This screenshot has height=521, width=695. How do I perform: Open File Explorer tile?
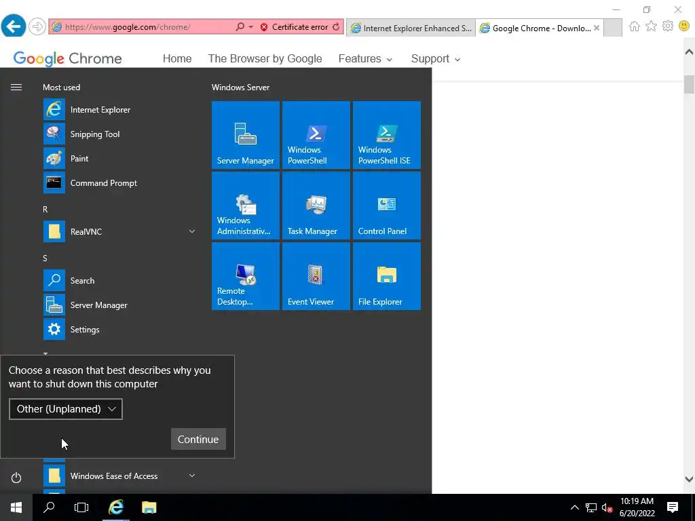[386, 276]
